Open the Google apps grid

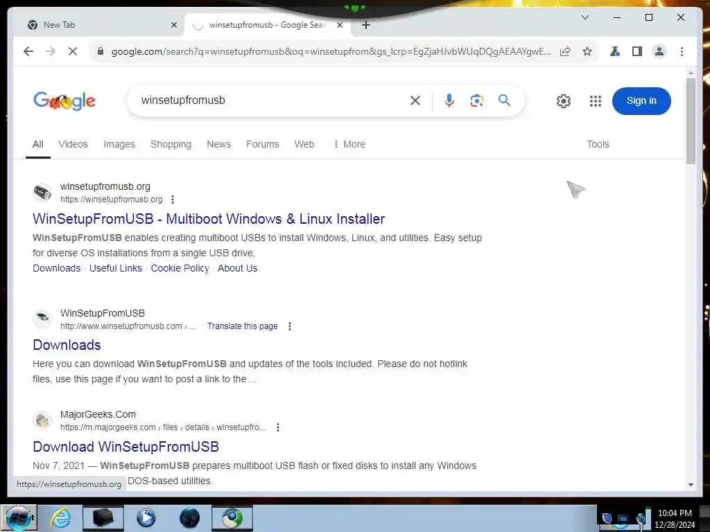[x=596, y=101]
